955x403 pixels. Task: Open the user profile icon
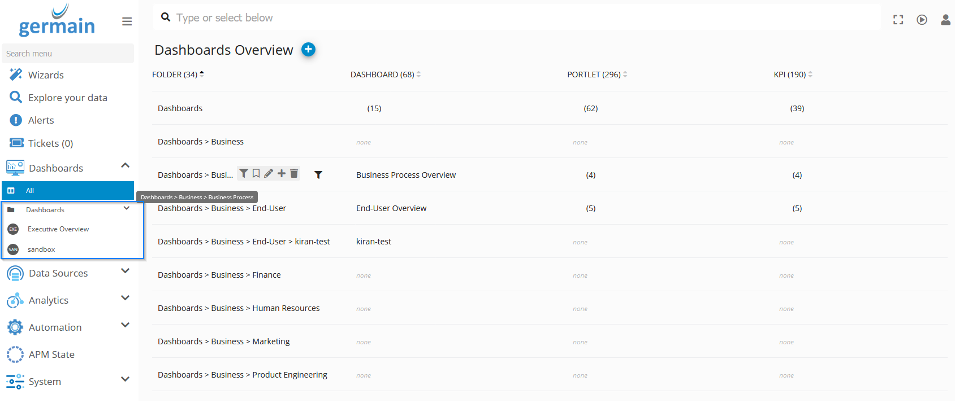point(945,20)
